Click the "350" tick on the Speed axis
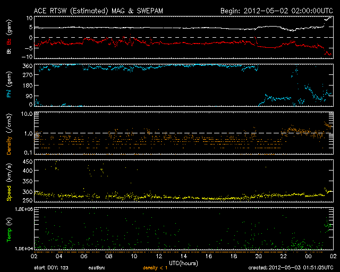Viewport: 340px width, 272px height. [x=28, y=181]
